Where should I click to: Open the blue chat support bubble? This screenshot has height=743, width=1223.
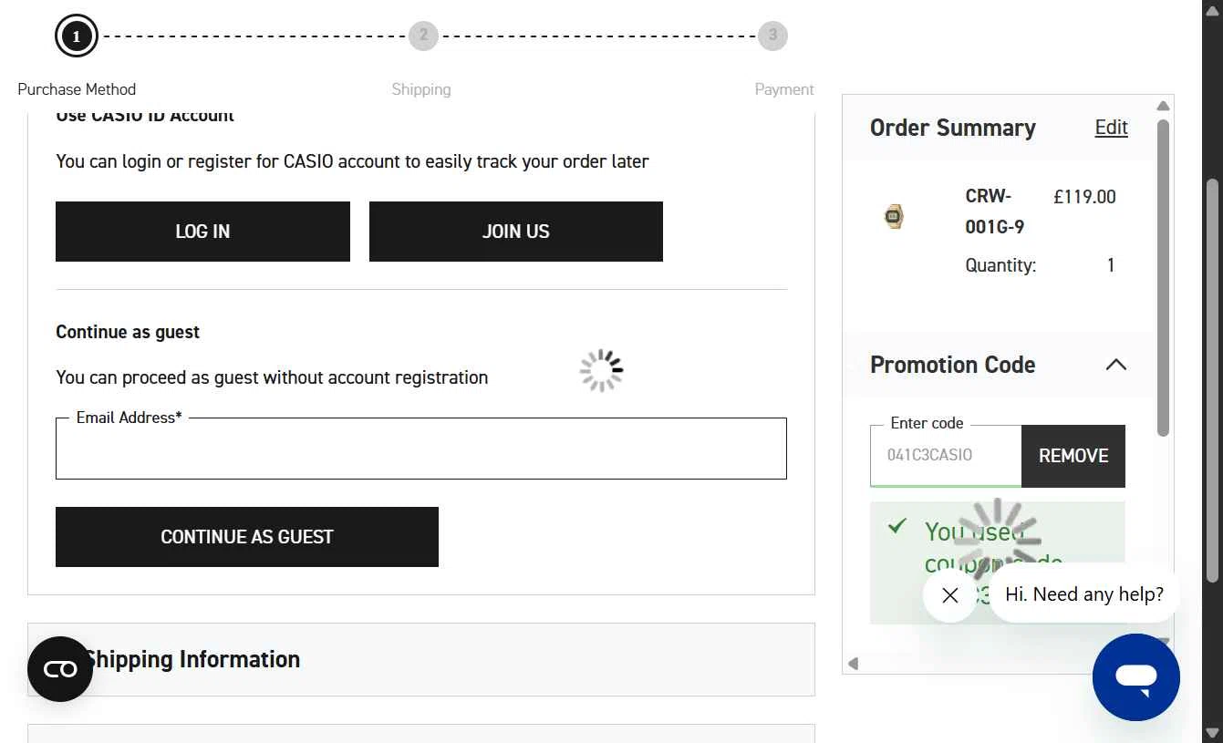click(1135, 677)
